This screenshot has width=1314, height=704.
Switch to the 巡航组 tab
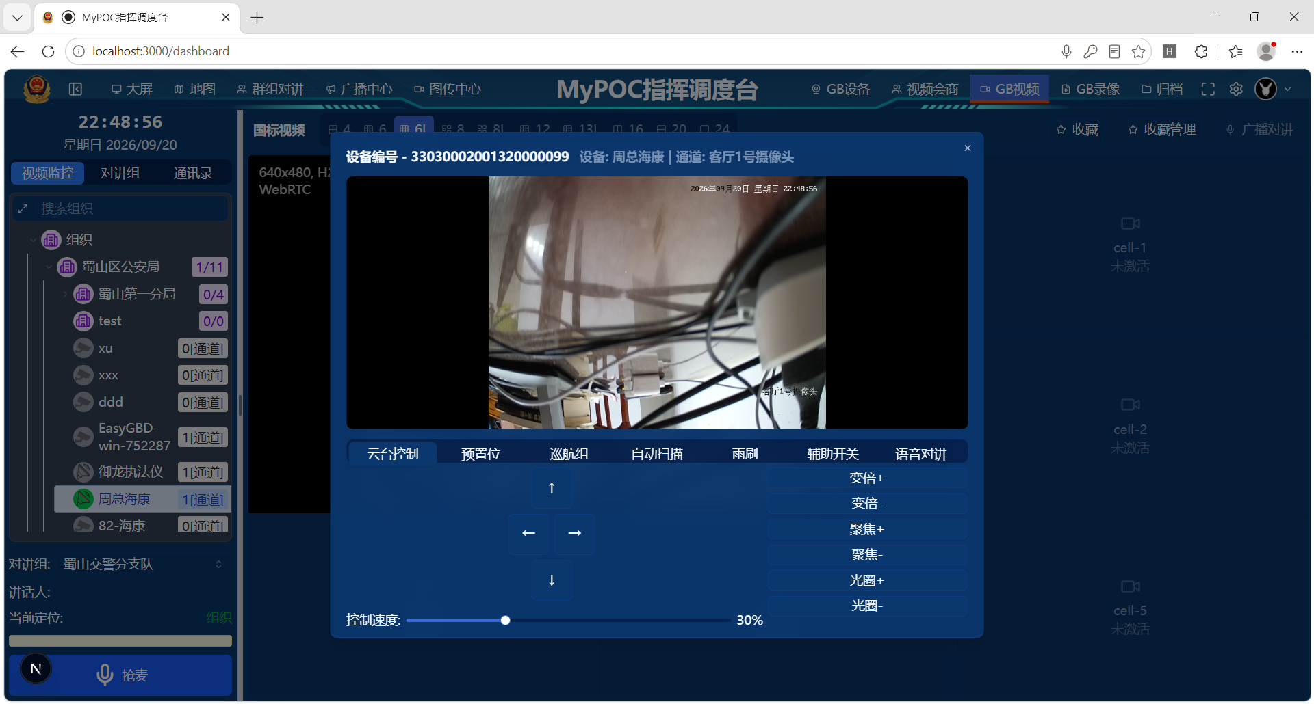[569, 454]
